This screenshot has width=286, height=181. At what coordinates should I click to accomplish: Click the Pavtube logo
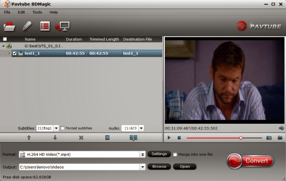[259, 26]
